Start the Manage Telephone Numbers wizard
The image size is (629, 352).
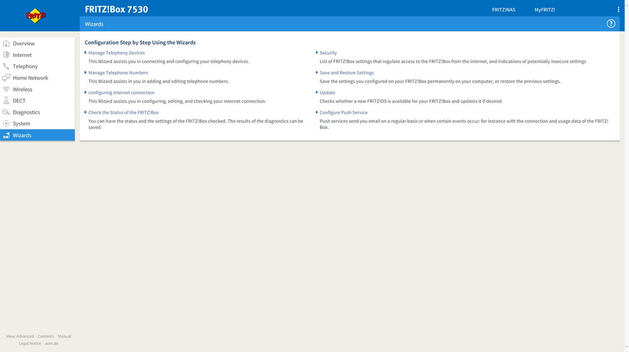[118, 73]
